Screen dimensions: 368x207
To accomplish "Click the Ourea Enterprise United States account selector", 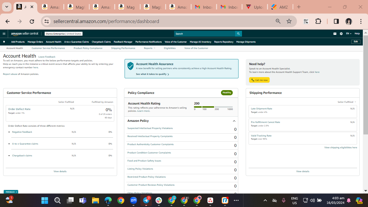I will [x=64, y=34].
